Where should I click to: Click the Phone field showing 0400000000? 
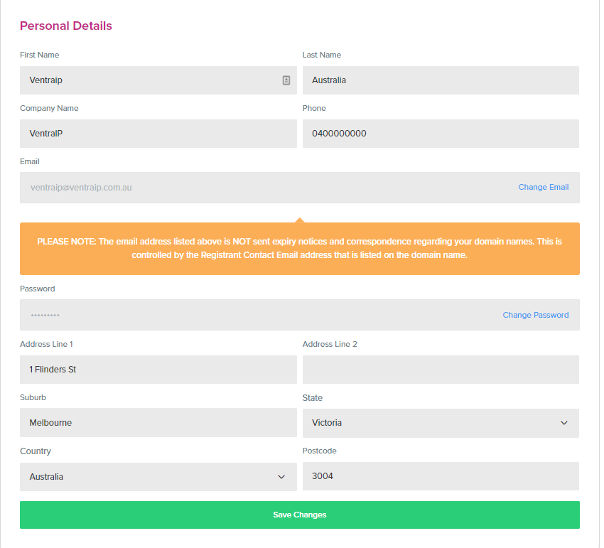coord(441,134)
